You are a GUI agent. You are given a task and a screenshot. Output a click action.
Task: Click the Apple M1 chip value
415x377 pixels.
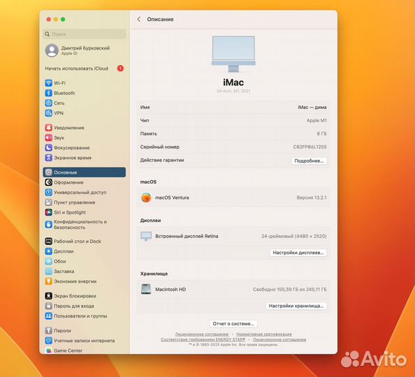pyautogui.click(x=316, y=120)
